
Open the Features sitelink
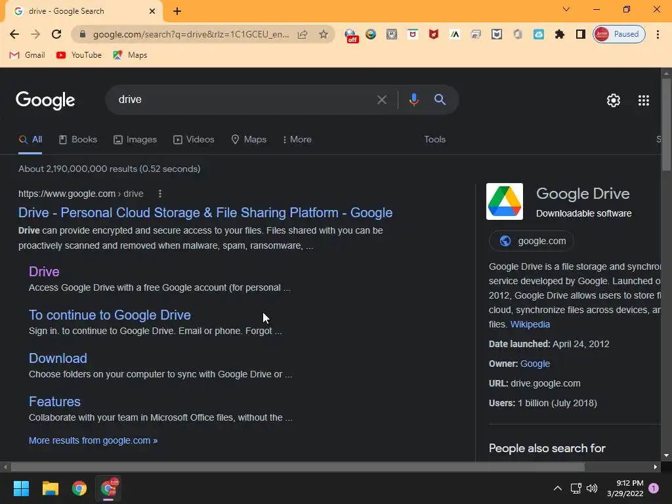(54, 402)
